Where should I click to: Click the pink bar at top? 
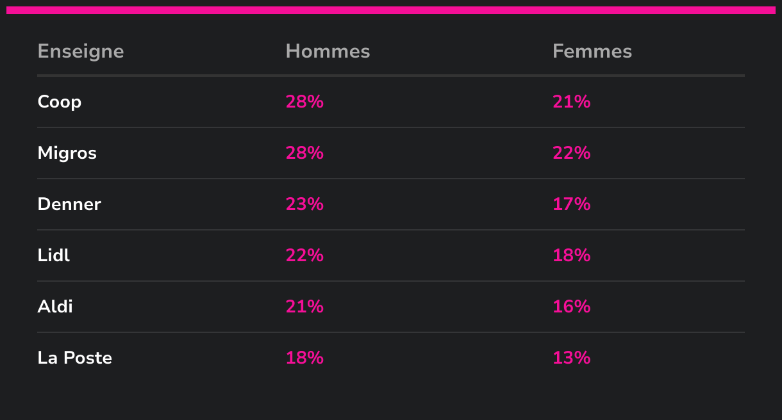click(391, 10)
